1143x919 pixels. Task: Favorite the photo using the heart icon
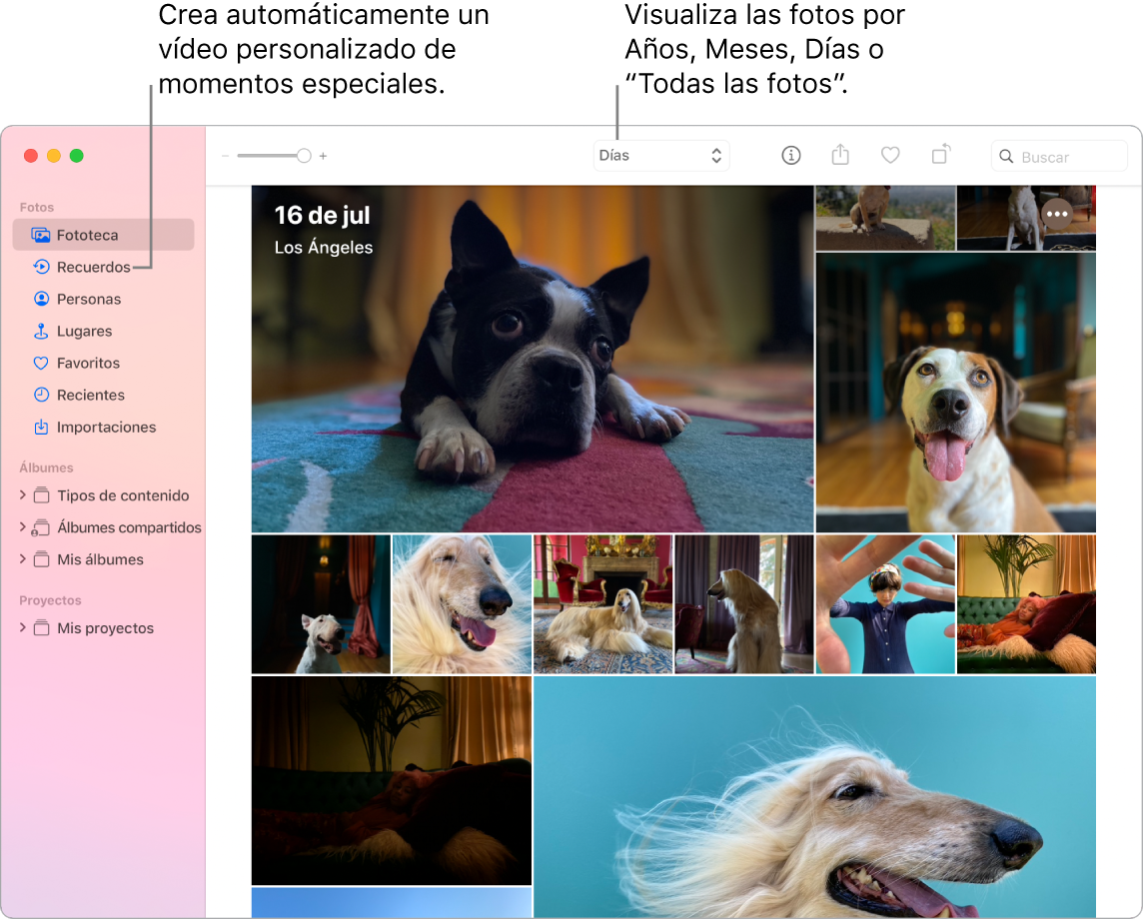890,156
